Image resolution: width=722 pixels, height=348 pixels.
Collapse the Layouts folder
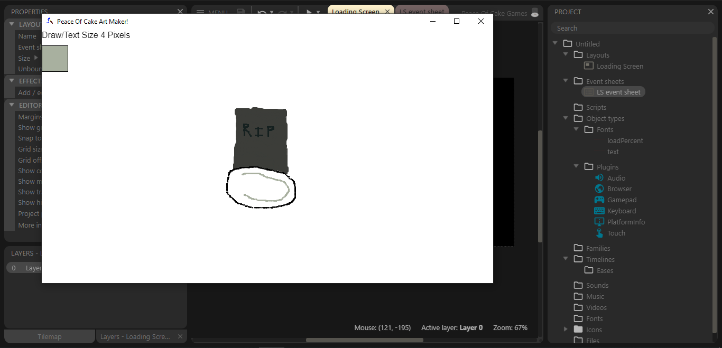coord(566,54)
